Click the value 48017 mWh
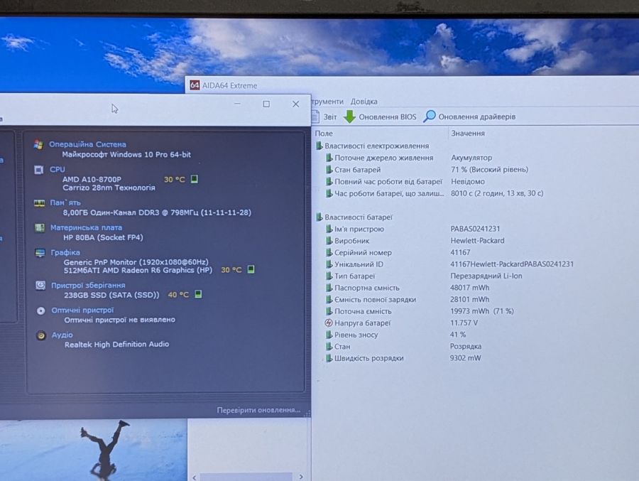This screenshot has width=639, height=481. tap(469, 288)
